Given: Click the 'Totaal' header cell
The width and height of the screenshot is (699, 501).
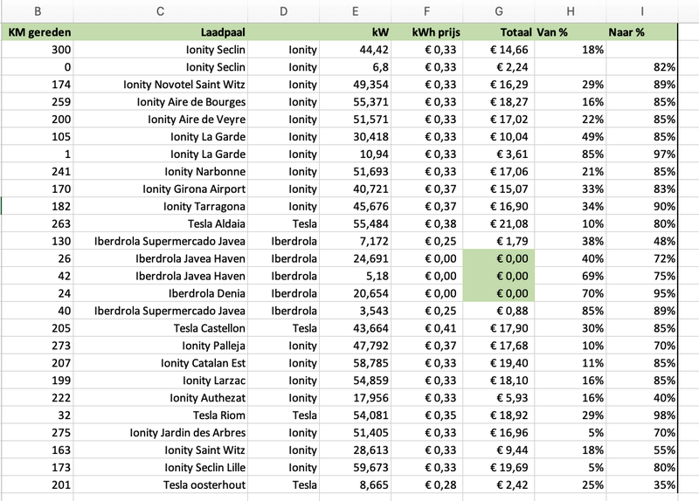Looking at the screenshot, I should (499, 32).
